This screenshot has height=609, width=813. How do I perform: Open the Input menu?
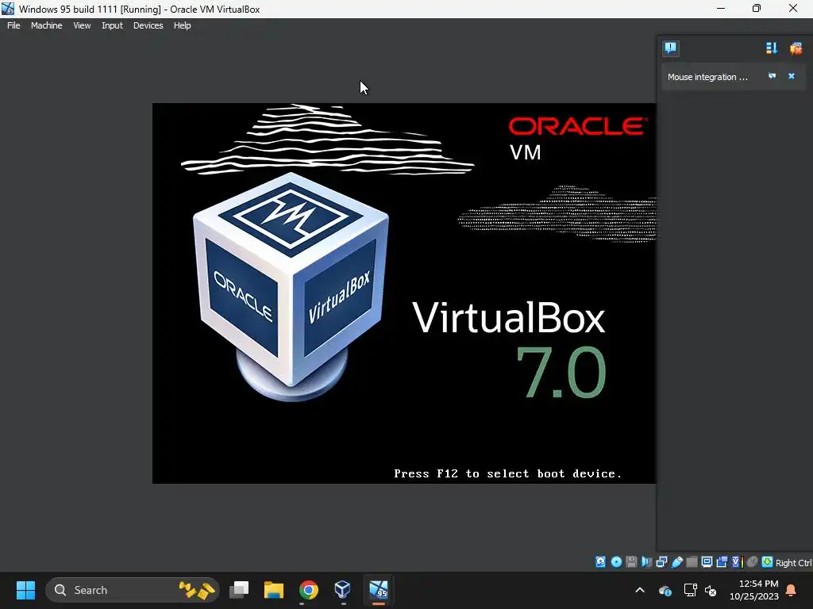[x=112, y=25]
